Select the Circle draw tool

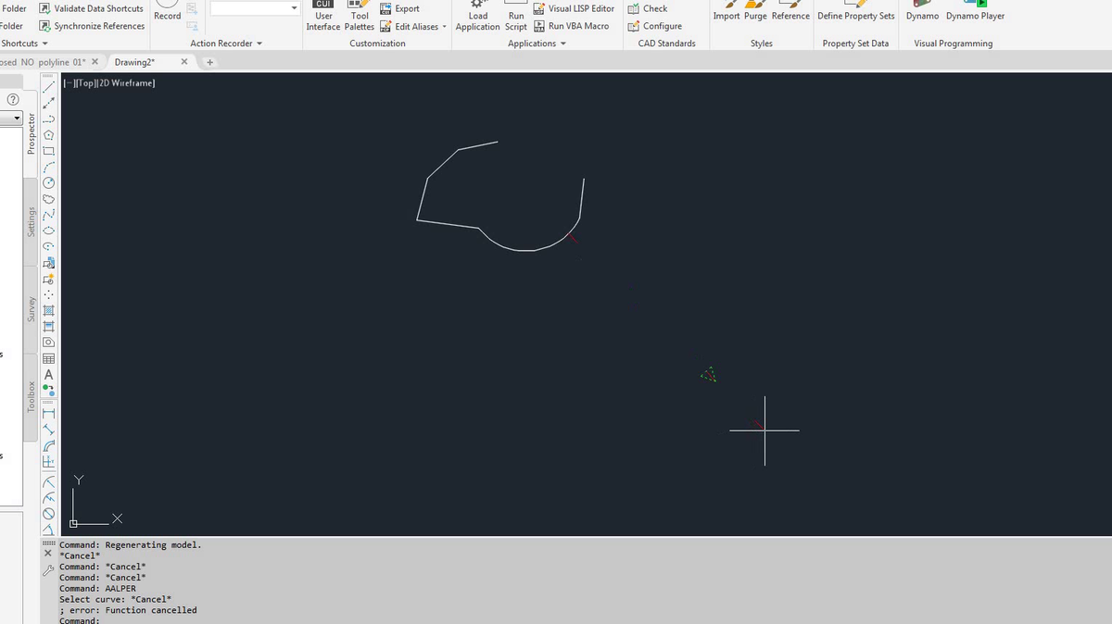49,181
